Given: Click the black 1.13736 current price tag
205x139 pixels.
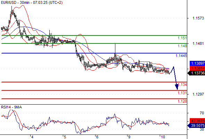Looking at the screenshot, I should click(x=196, y=73).
